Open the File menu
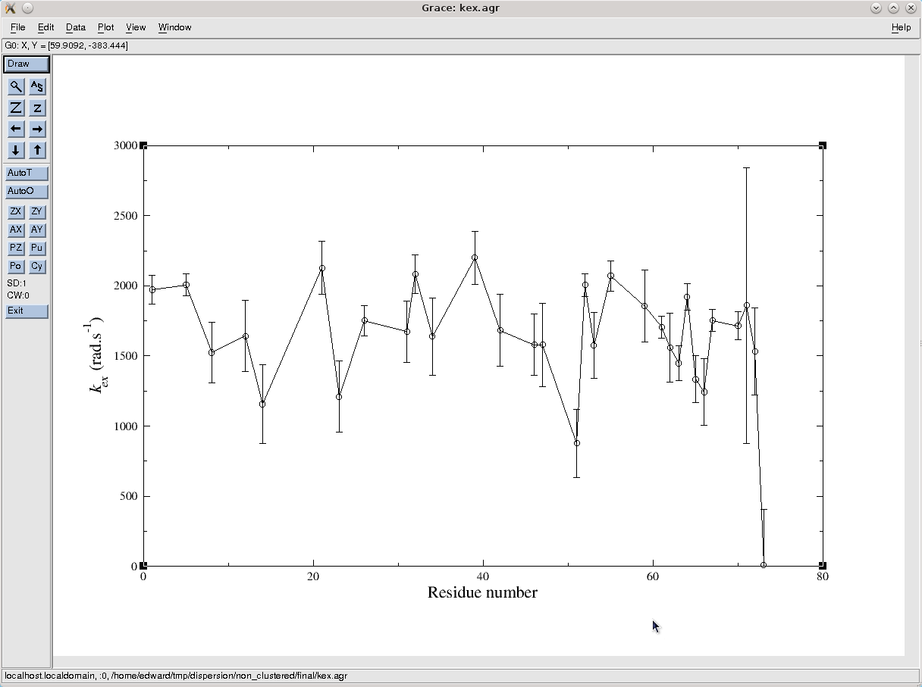922x687 pixels. [x=17, y=27]
